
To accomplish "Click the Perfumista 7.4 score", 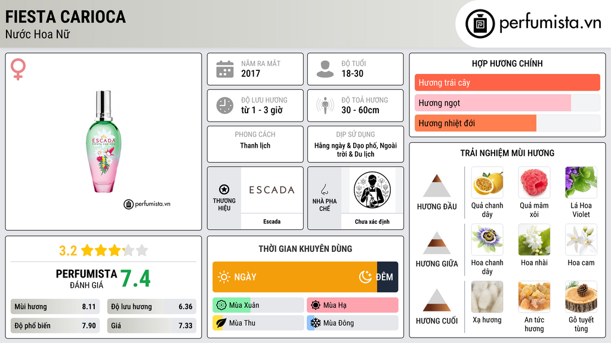I will (x=135, y=279).
